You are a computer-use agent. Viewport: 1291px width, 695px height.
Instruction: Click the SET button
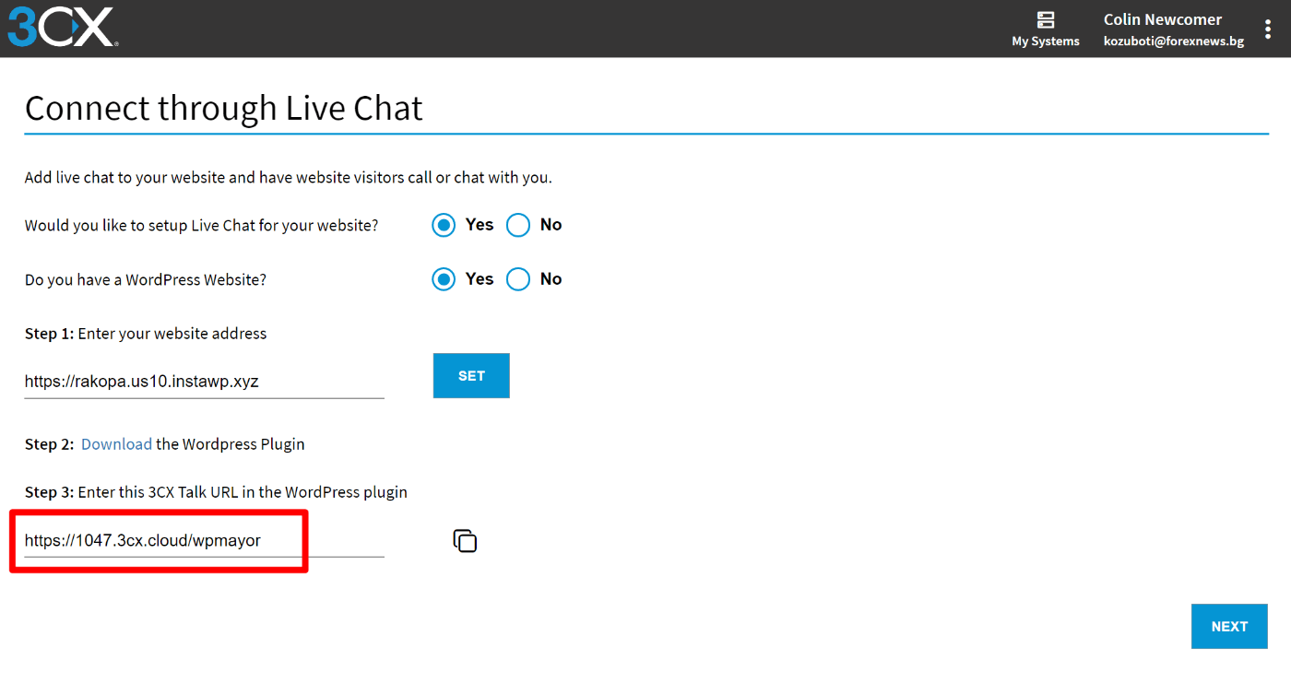[471, 376]
